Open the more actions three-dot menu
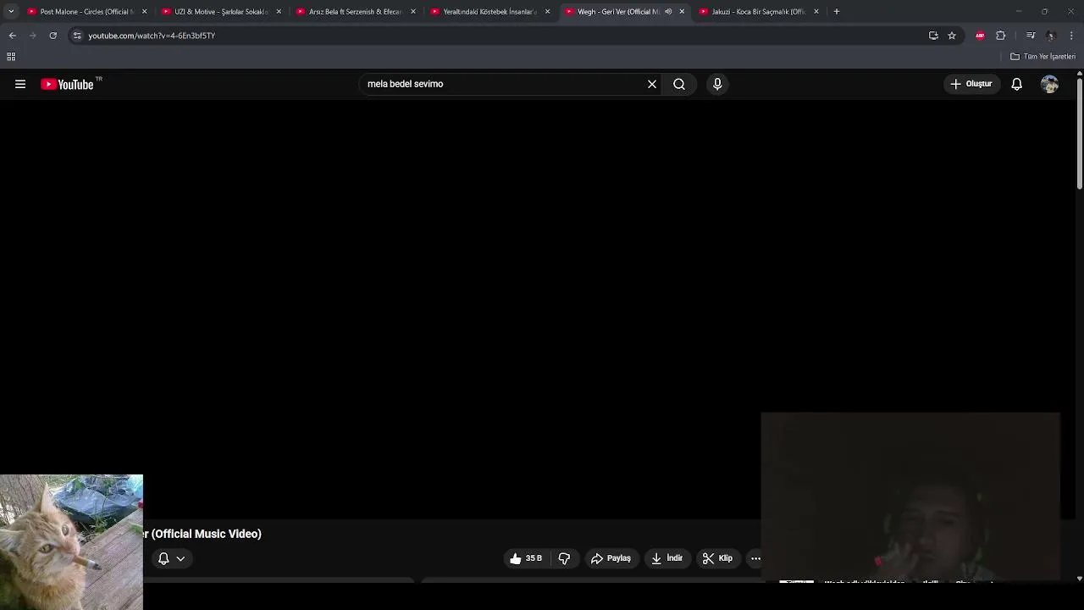 755,558
